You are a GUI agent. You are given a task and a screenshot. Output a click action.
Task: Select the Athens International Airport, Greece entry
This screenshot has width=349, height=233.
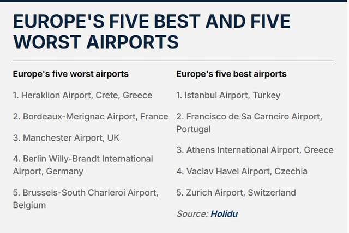(x=255, y=150)
